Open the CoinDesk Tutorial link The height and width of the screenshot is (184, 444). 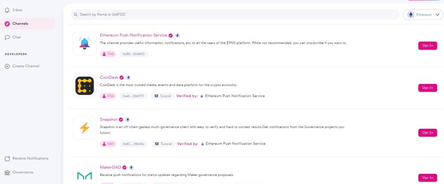point(163,96)
